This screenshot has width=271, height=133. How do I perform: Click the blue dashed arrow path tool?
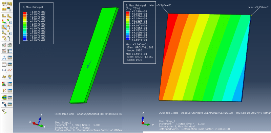(x=4, y=70)
